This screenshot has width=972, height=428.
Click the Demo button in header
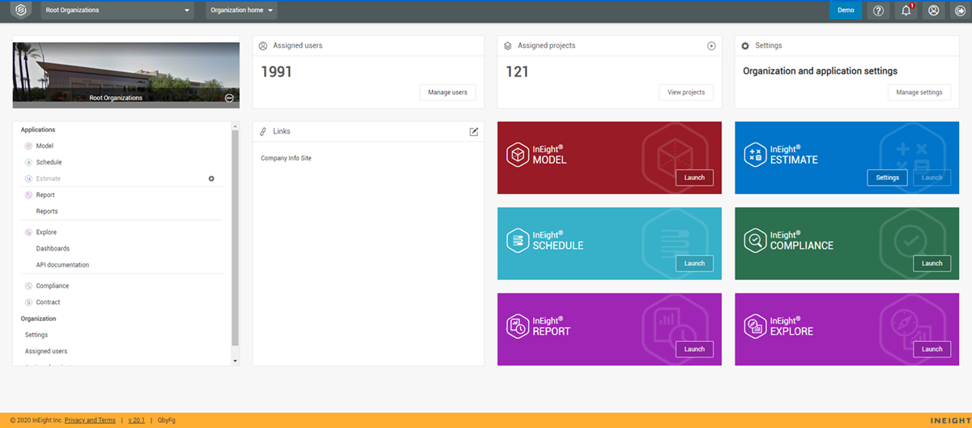(846, 11)
